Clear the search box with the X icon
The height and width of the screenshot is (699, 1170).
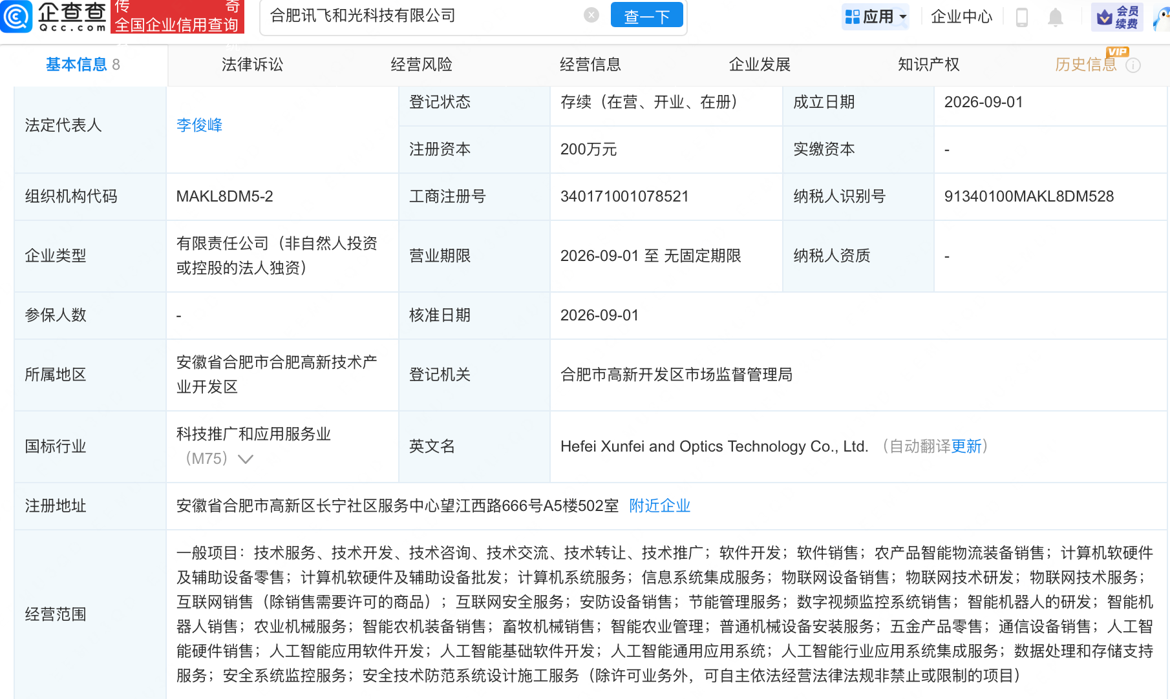(x=591, y=15)
